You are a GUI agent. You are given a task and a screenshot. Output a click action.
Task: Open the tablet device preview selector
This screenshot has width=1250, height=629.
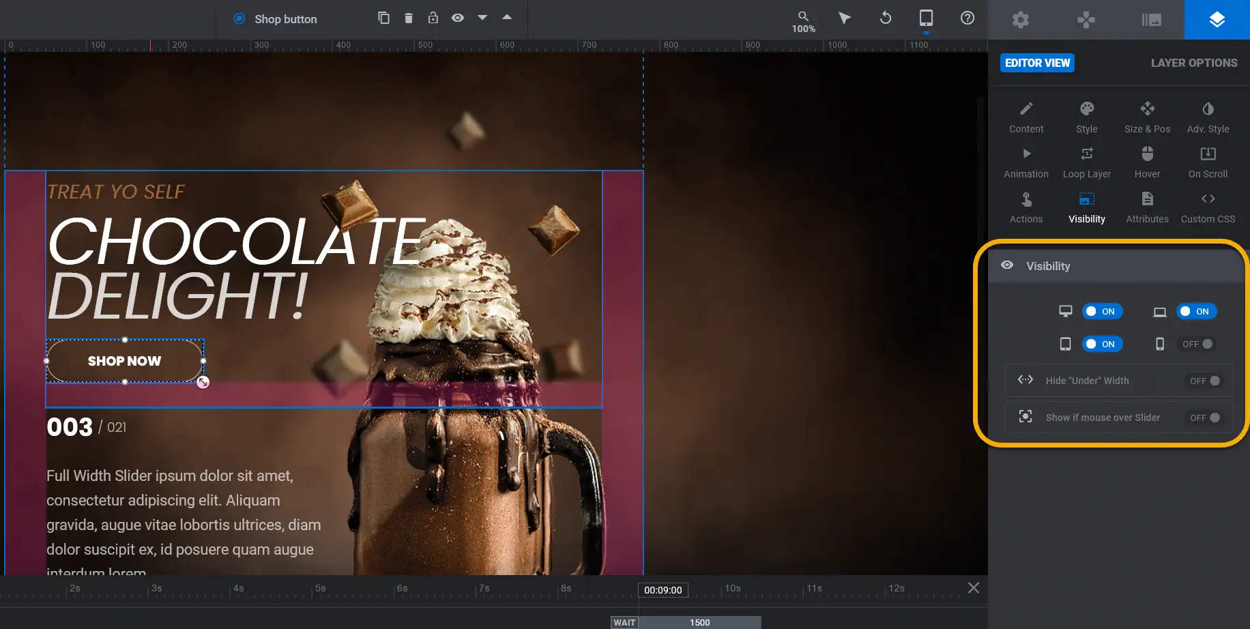tap(926, 19)
